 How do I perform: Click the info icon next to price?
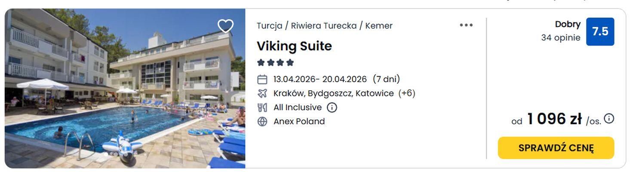(609, 119)
